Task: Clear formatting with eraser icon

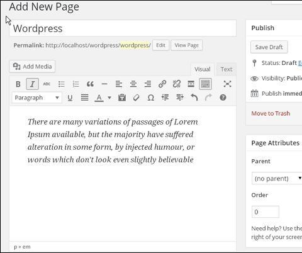Action: tap(137, 98)
